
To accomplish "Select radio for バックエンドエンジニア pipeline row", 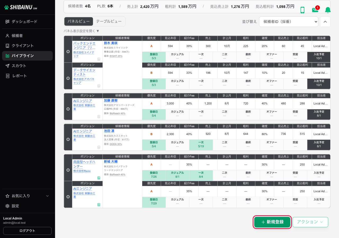I will [x=68, y=52].
